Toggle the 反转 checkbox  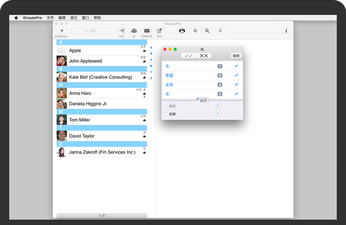click(166, 114)
